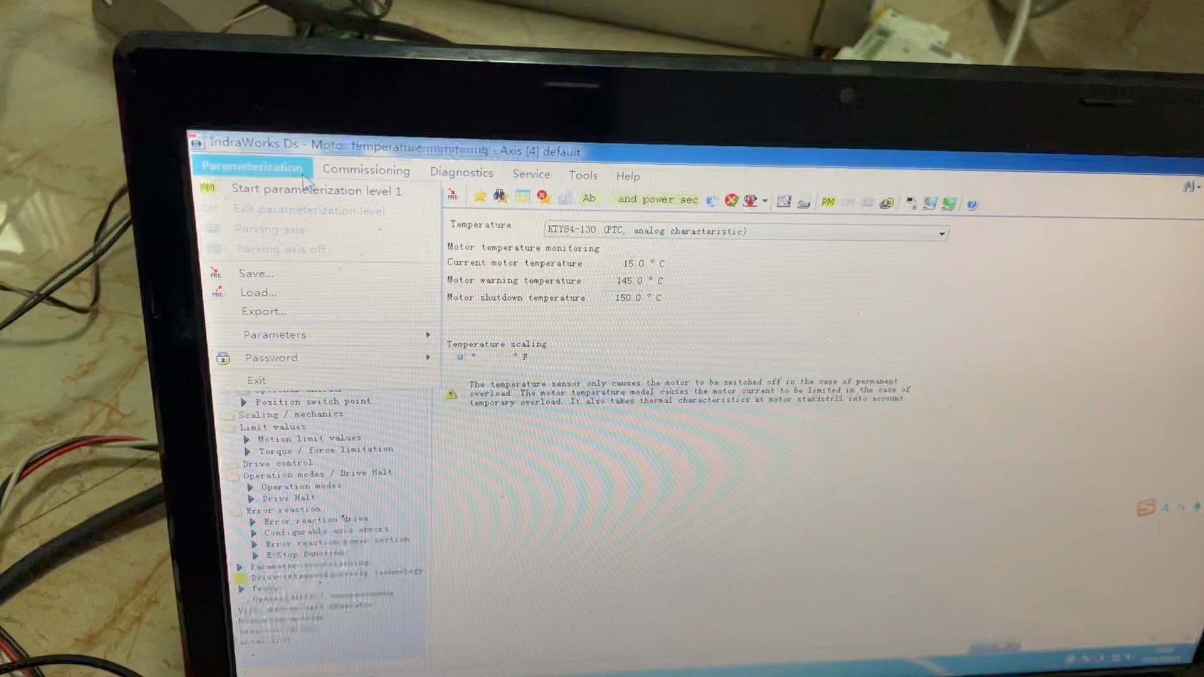1204x677 pixels.
Task: Select the Diagnostics menu tab
Action: 462,176
